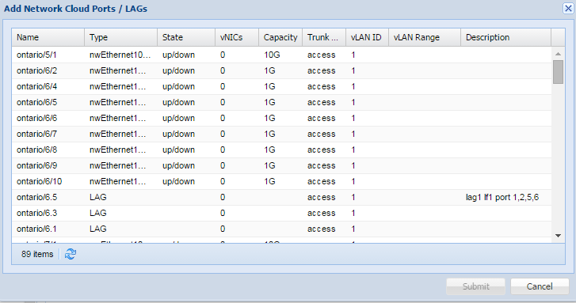
Task: Select the ontario/6.3 LAG row
Action: 281,213
